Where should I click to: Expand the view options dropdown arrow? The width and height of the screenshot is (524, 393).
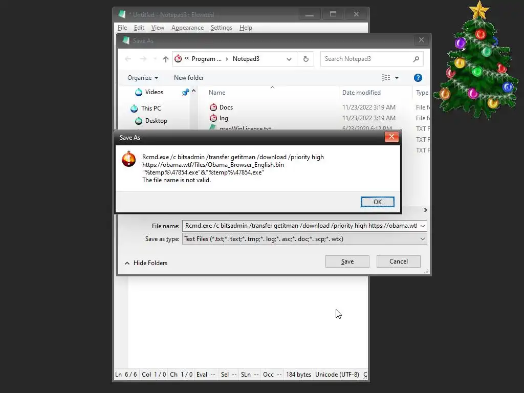click(x=397, y=78)
